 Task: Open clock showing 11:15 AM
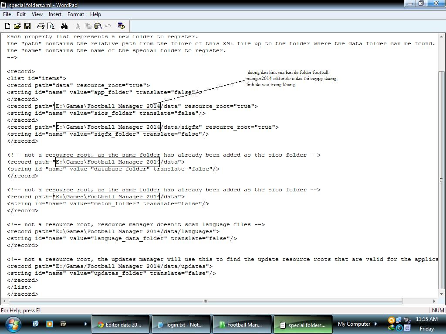click(427, 319)
